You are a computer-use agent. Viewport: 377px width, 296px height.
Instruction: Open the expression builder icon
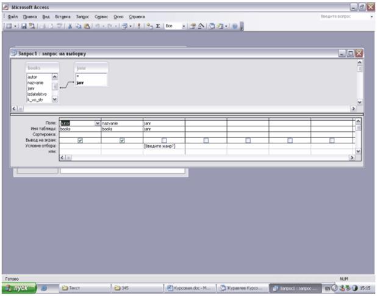(201, 26)
